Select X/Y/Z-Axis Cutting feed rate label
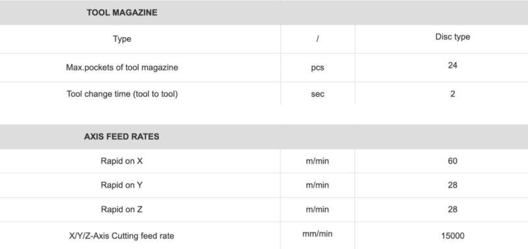This screenshot has height=249, width=528. click(x=121, y=236)
